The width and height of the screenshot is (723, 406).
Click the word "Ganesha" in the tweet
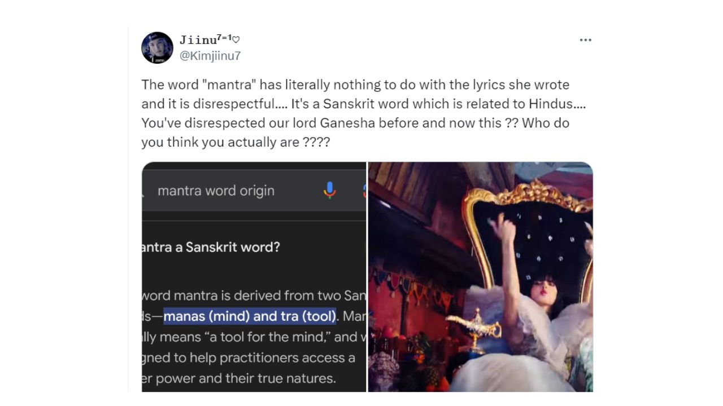347,123
